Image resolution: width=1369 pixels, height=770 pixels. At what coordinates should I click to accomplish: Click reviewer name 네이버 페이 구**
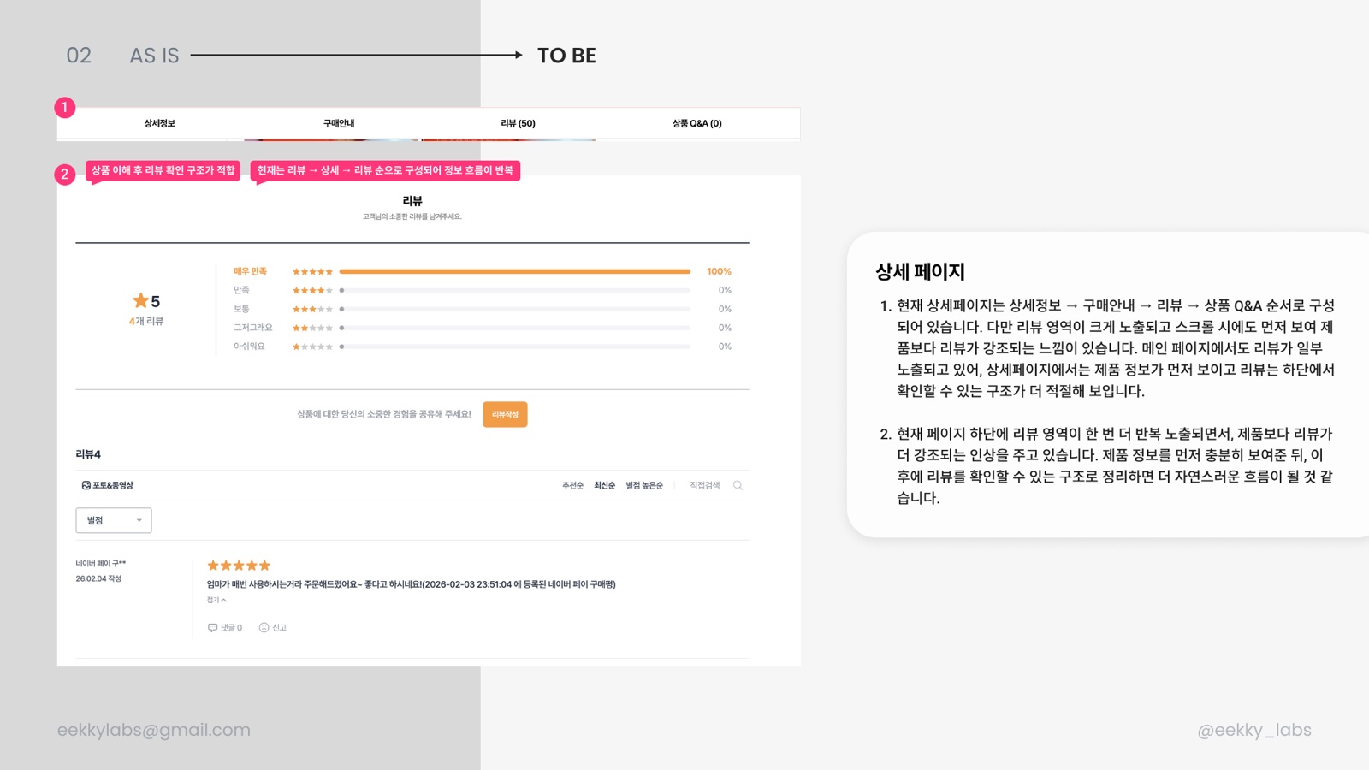pyautogui.click(x=101, y=563)
